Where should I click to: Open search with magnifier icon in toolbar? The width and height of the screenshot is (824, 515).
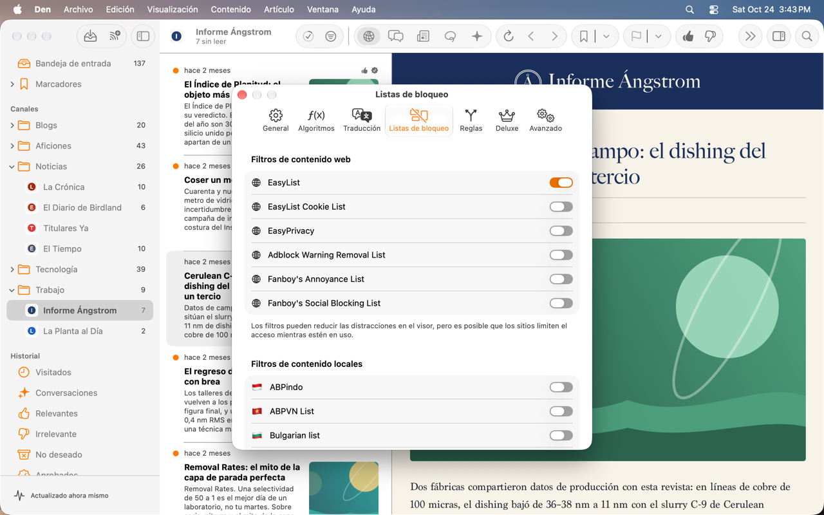(807, 37)
